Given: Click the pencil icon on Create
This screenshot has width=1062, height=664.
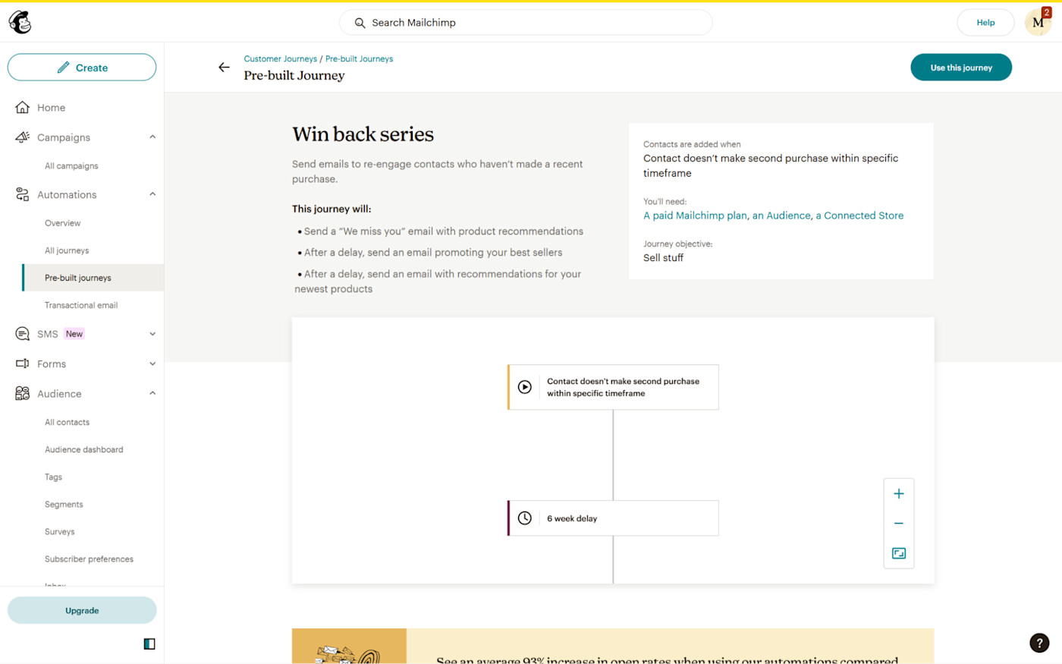Looking at the screenshot, I should tap(64, 68).
